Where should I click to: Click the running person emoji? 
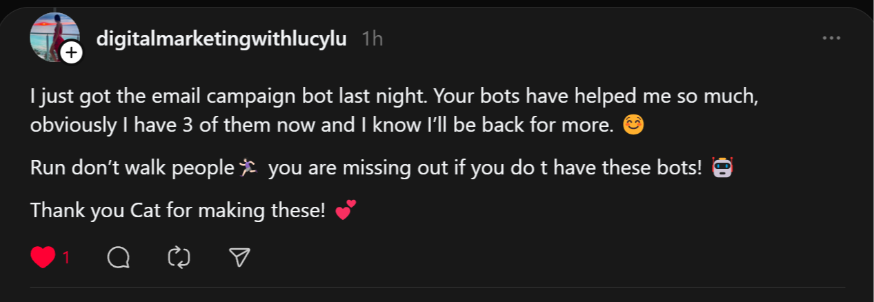(248, 168)
